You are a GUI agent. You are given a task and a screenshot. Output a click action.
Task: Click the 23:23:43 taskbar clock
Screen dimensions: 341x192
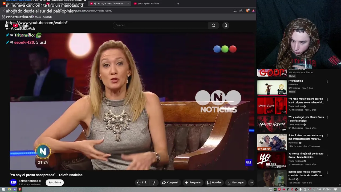(327, 189)
